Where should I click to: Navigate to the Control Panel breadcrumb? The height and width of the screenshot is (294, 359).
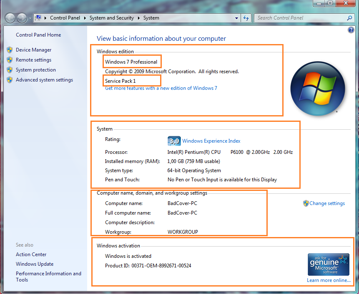tap(65, 18)
